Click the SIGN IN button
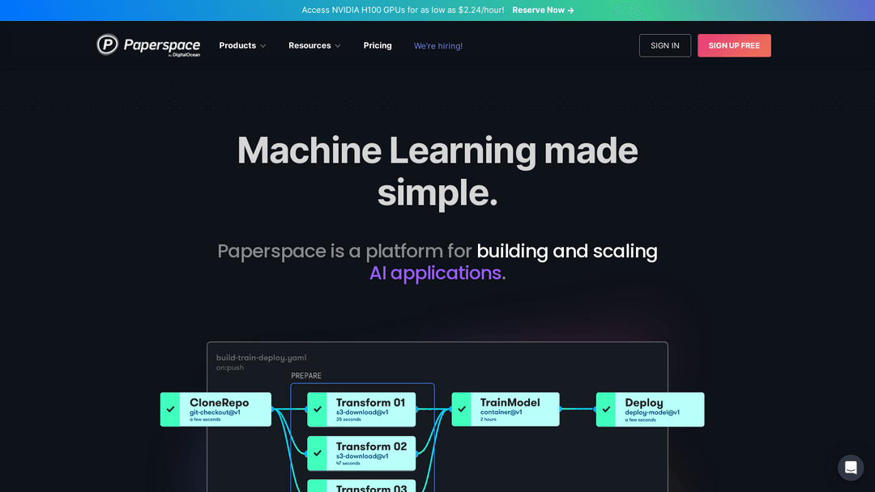This screenshot has height=492, width=875. (x=664, y=45)
